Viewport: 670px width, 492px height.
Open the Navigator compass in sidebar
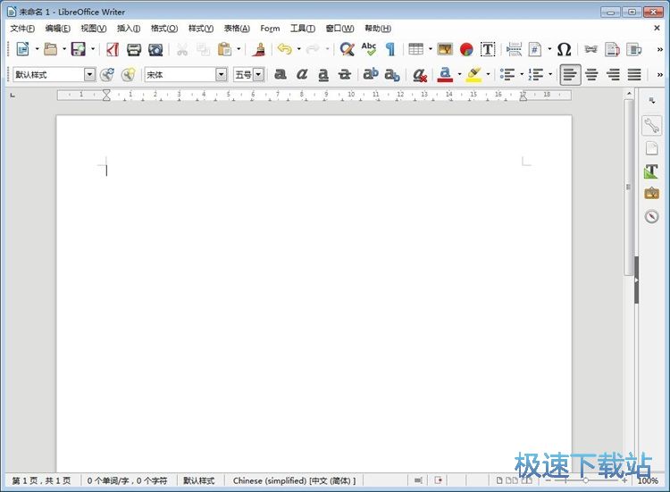(x=651, y=215)
